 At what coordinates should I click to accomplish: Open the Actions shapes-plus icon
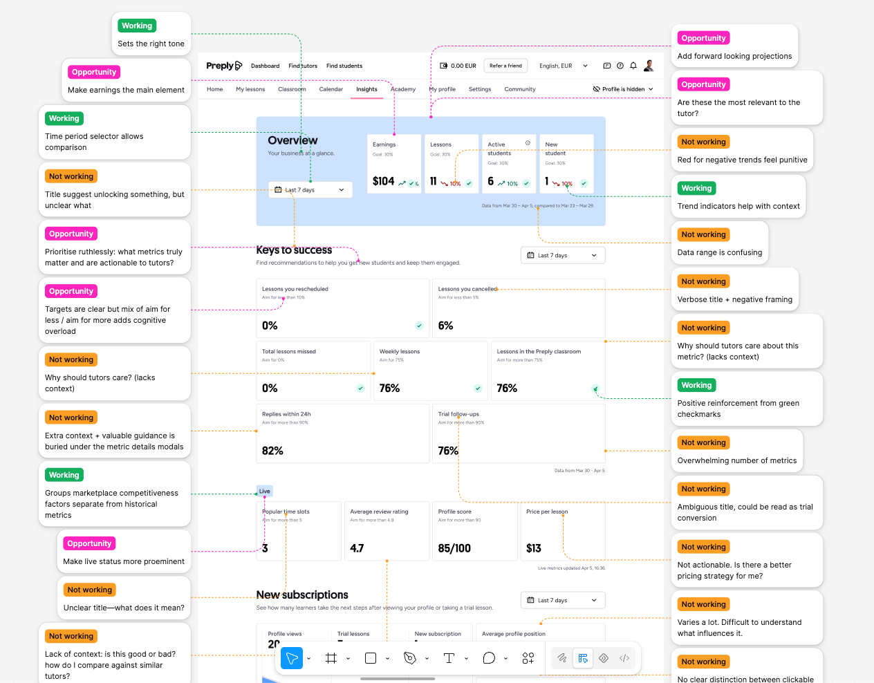pos(528,658)
